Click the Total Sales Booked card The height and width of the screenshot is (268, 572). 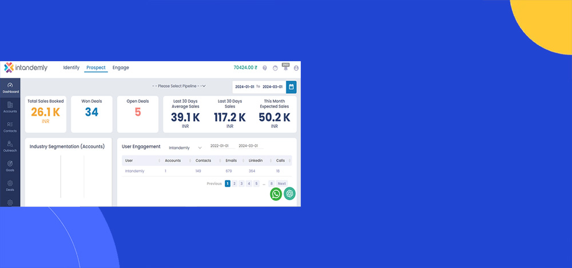coord(46,114)
